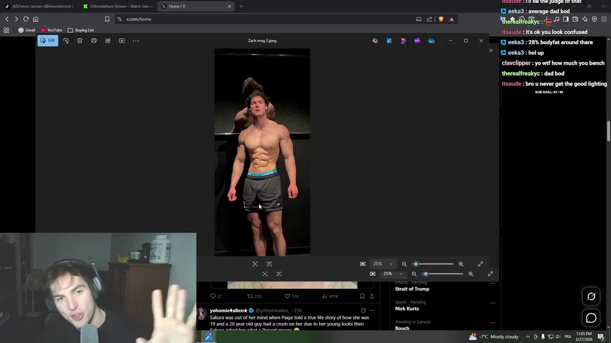Click the Edit button in Photos viewer

[48, 40]
